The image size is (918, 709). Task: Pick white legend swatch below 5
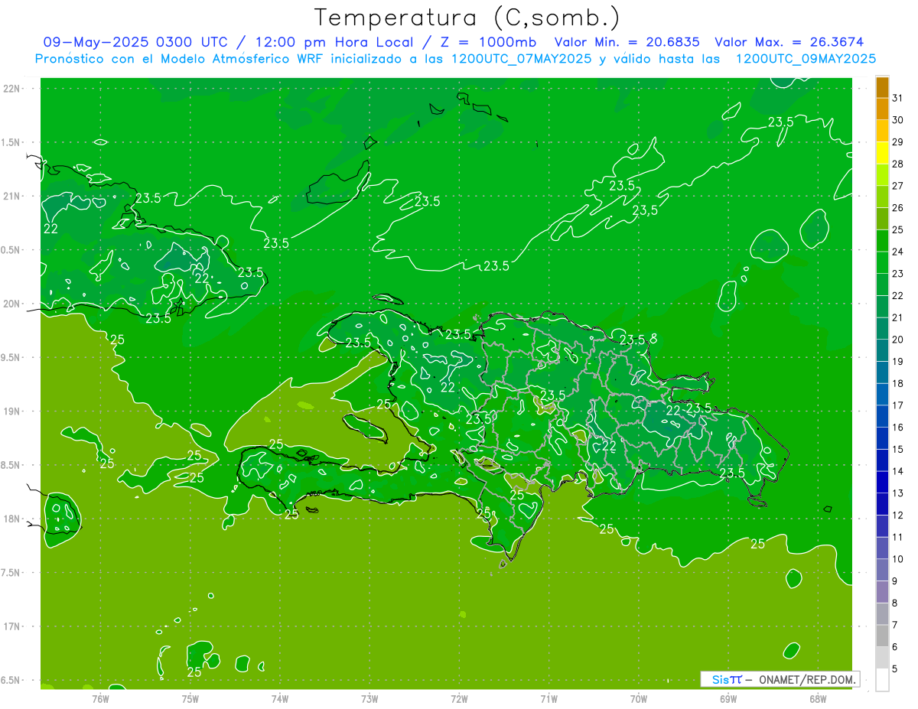click(882, 679)
